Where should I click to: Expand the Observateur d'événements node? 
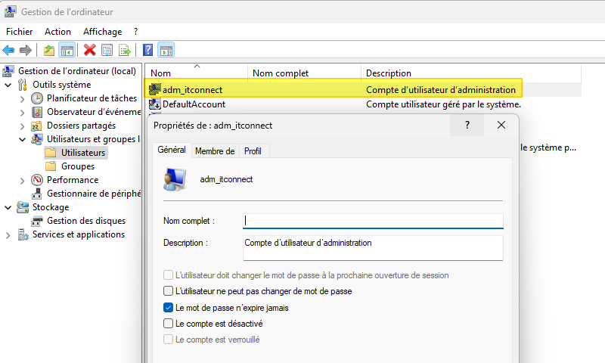coord(22,113)
